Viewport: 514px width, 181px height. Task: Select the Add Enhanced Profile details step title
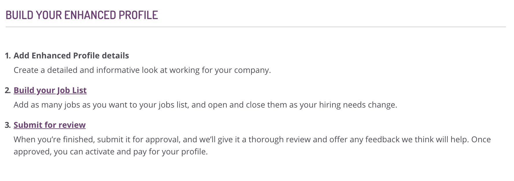click(71, 56)
